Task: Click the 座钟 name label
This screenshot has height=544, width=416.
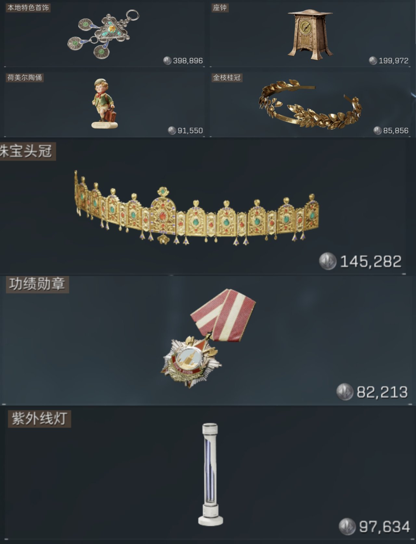Action: [x=220, y=7]
